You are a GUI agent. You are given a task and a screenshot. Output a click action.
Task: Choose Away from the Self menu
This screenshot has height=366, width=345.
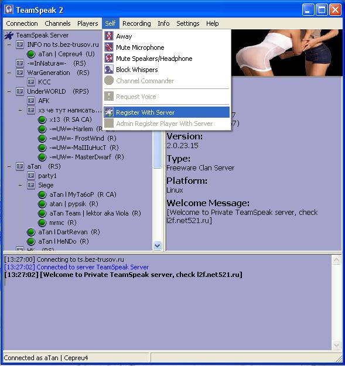pos(167,36)
